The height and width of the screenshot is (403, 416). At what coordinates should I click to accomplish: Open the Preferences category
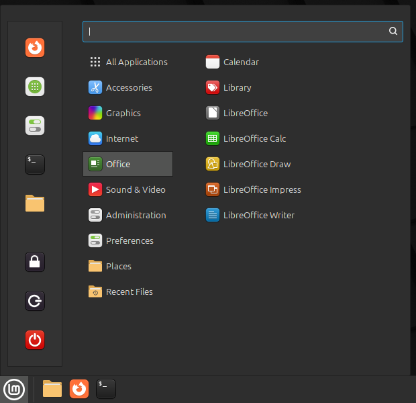[x=128, y=240]
